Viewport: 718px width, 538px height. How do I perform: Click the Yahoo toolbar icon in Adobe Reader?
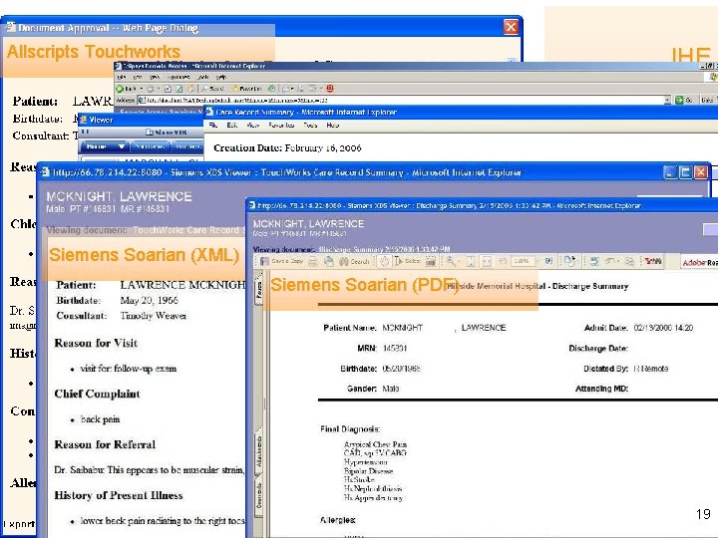(653, 261)
